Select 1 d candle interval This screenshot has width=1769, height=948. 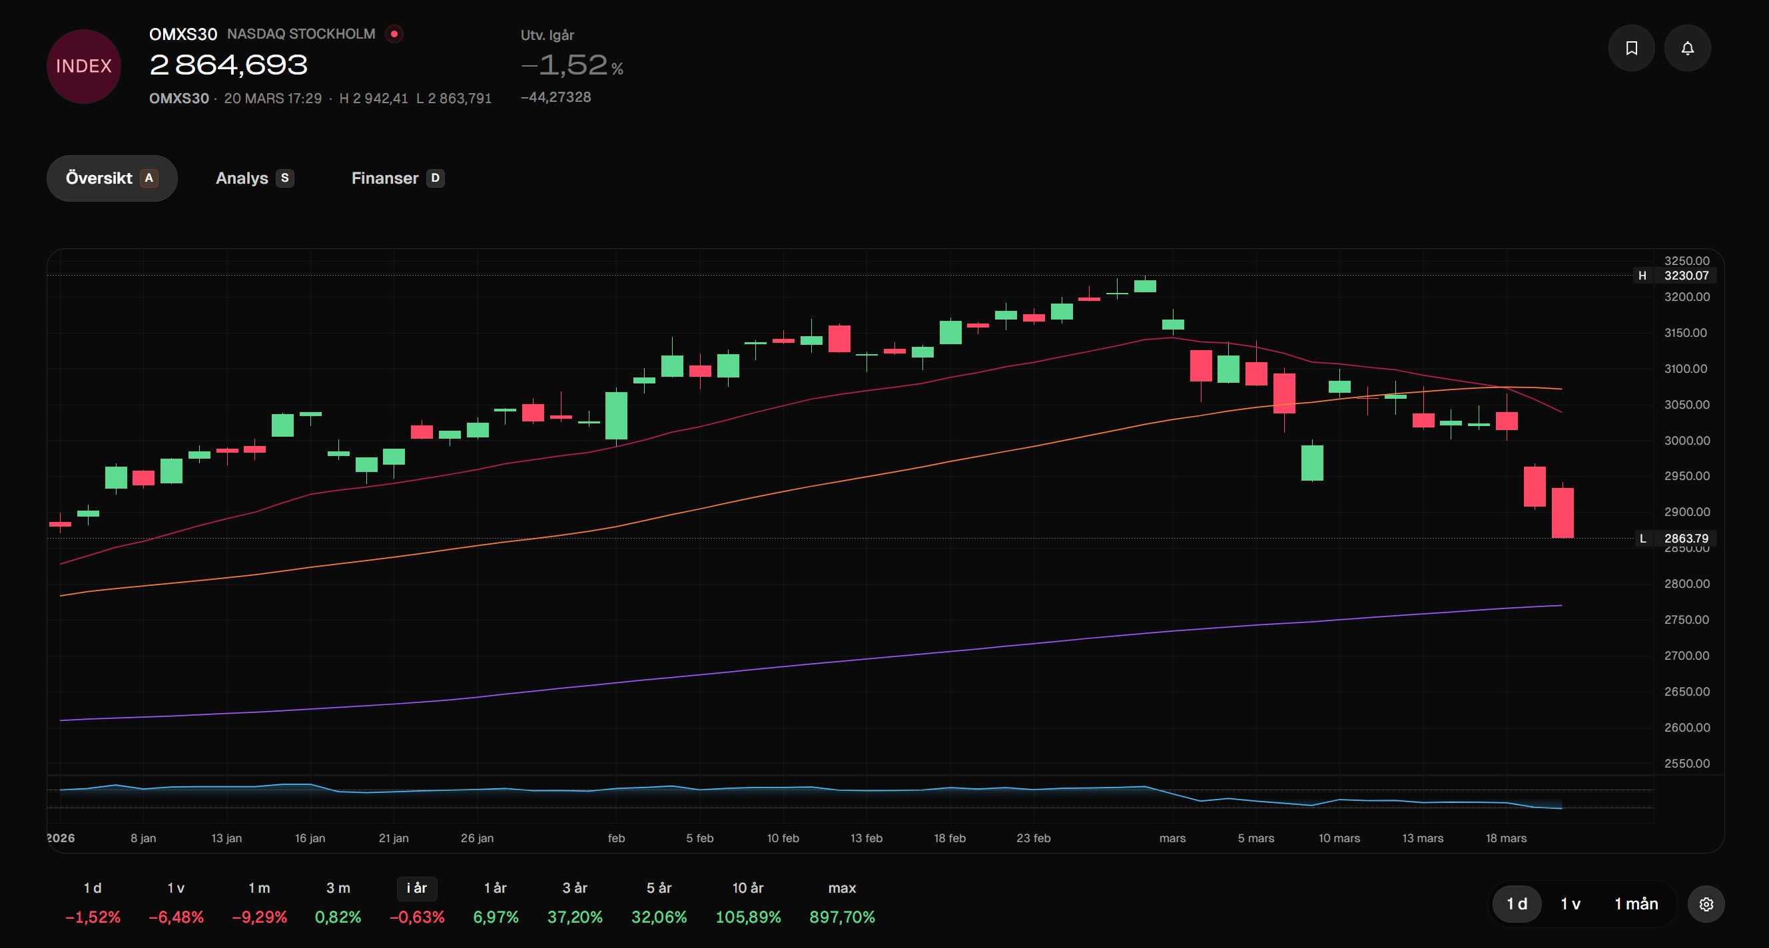point(1517,904)
